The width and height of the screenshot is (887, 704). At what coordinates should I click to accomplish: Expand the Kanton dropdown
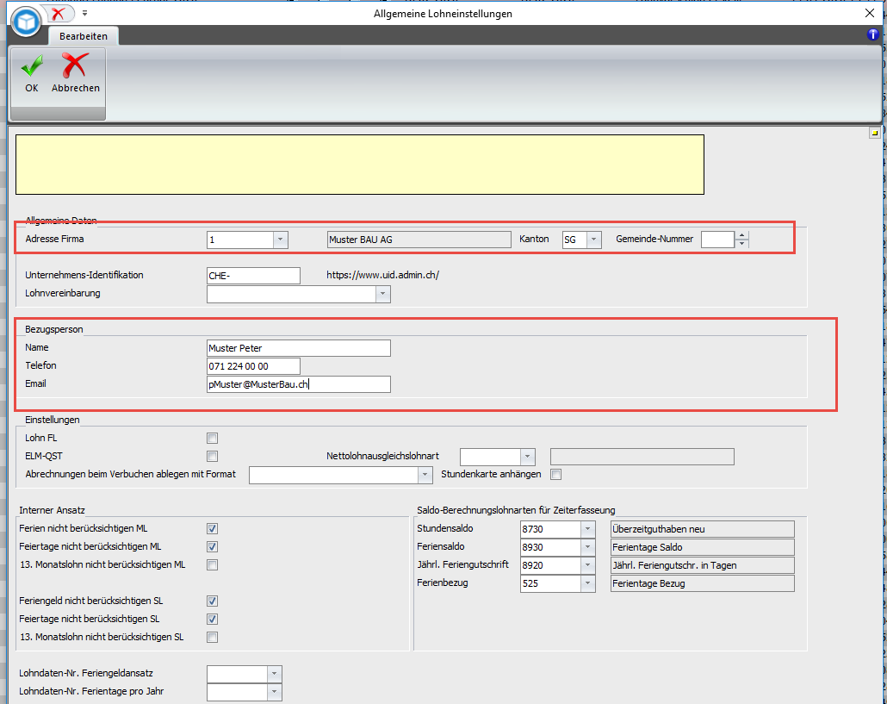593,240
